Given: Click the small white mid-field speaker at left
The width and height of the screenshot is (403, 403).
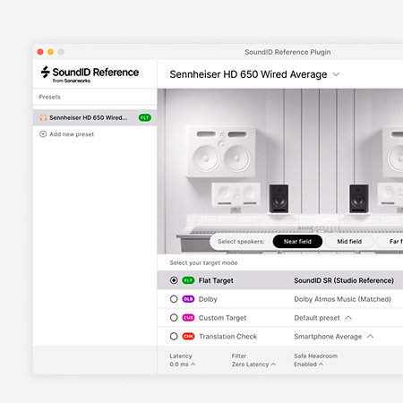Looking at the screenshot, I should point(236,195).
